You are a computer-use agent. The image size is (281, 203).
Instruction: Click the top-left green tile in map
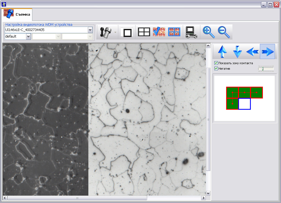232,92
